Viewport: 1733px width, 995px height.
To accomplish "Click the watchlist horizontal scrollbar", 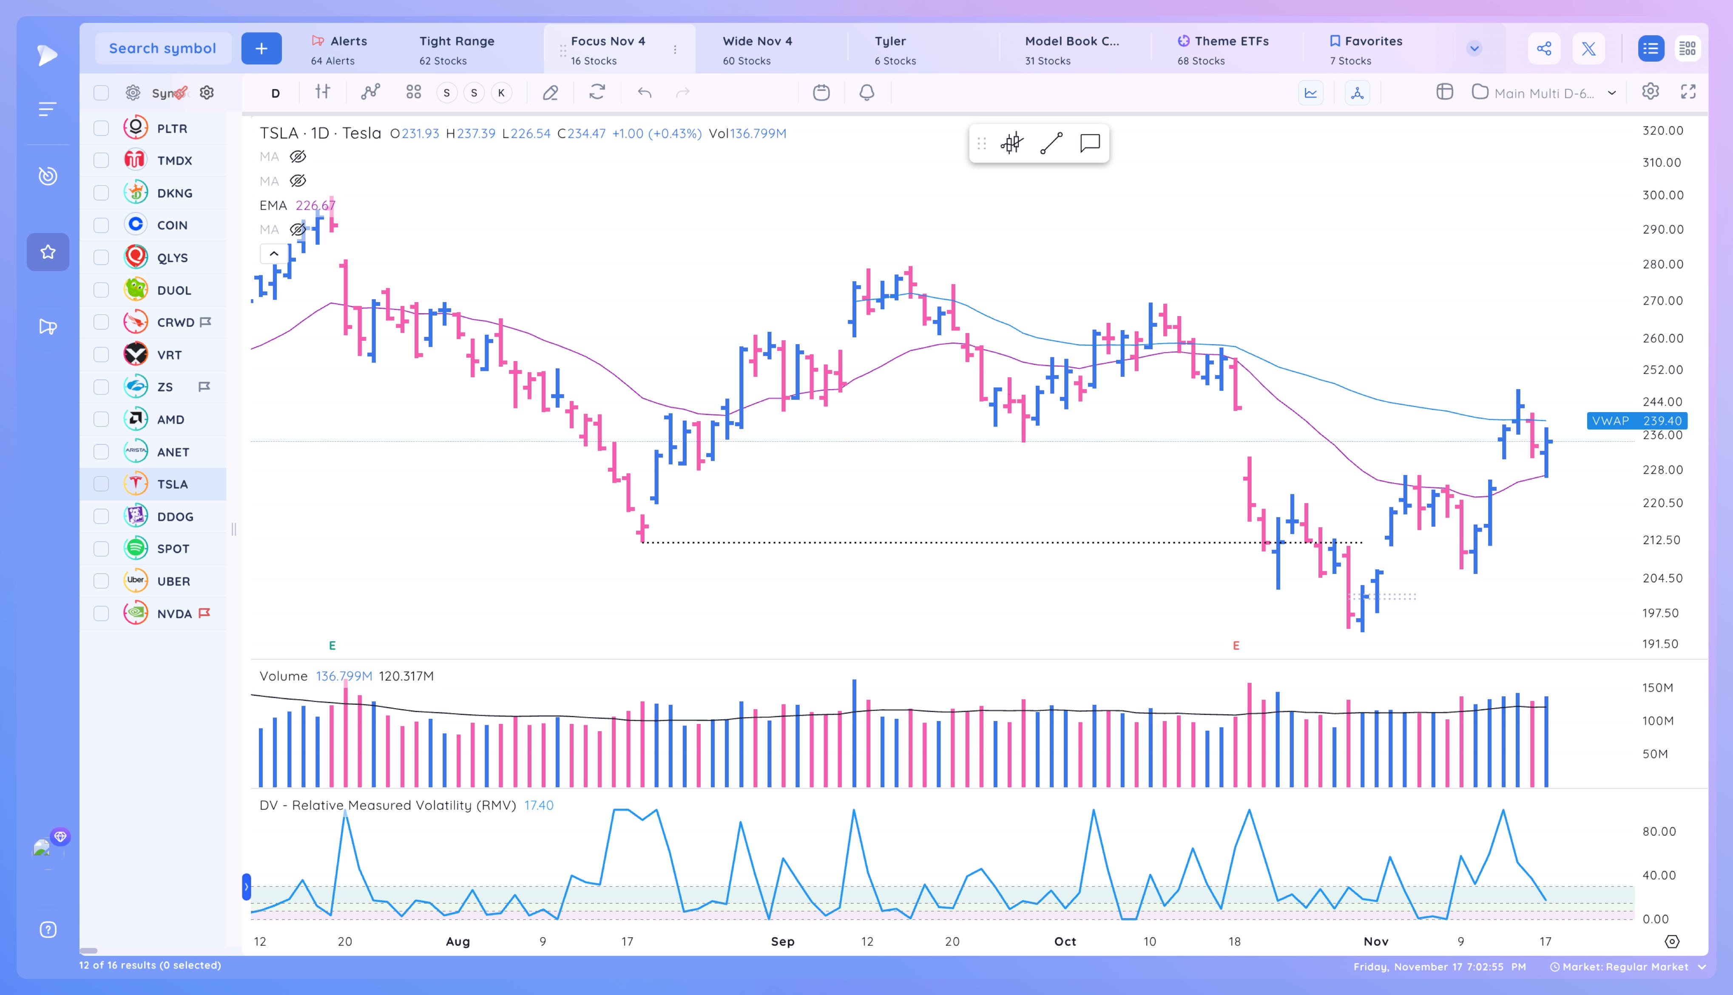I will pyautogui.click(x=88, y=950).
